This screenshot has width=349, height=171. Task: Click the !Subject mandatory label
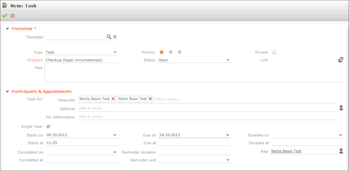[34, 60]
